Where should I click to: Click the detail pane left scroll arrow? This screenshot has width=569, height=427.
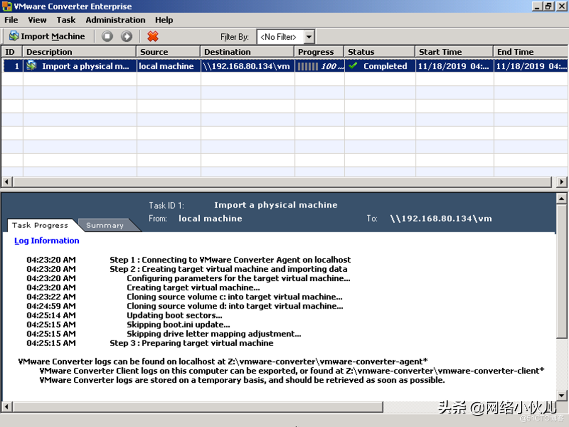7,406
